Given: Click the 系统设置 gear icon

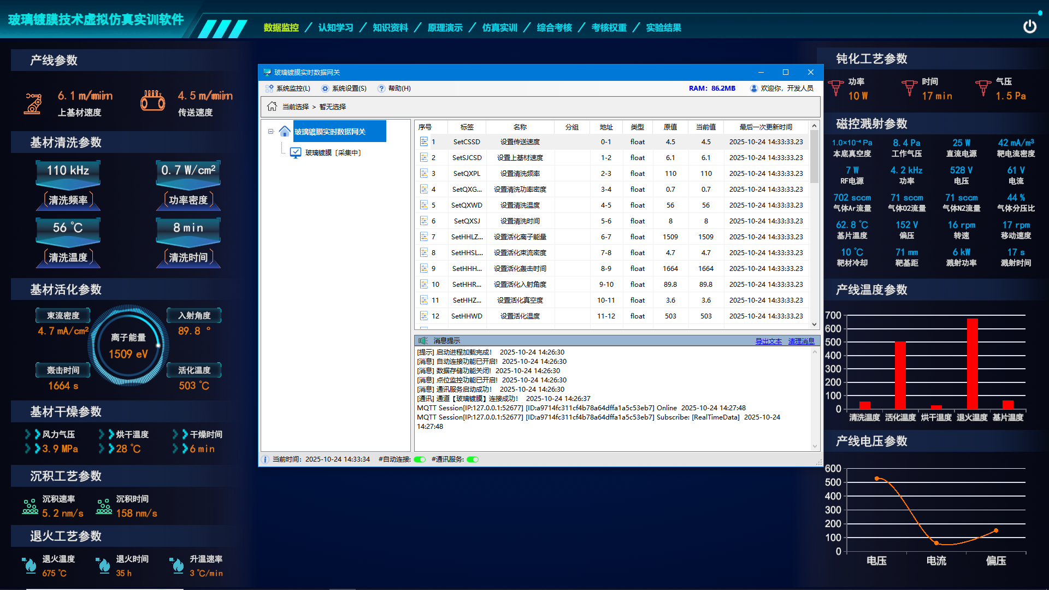Looking at the screenshot, I should tap(325, 88).
